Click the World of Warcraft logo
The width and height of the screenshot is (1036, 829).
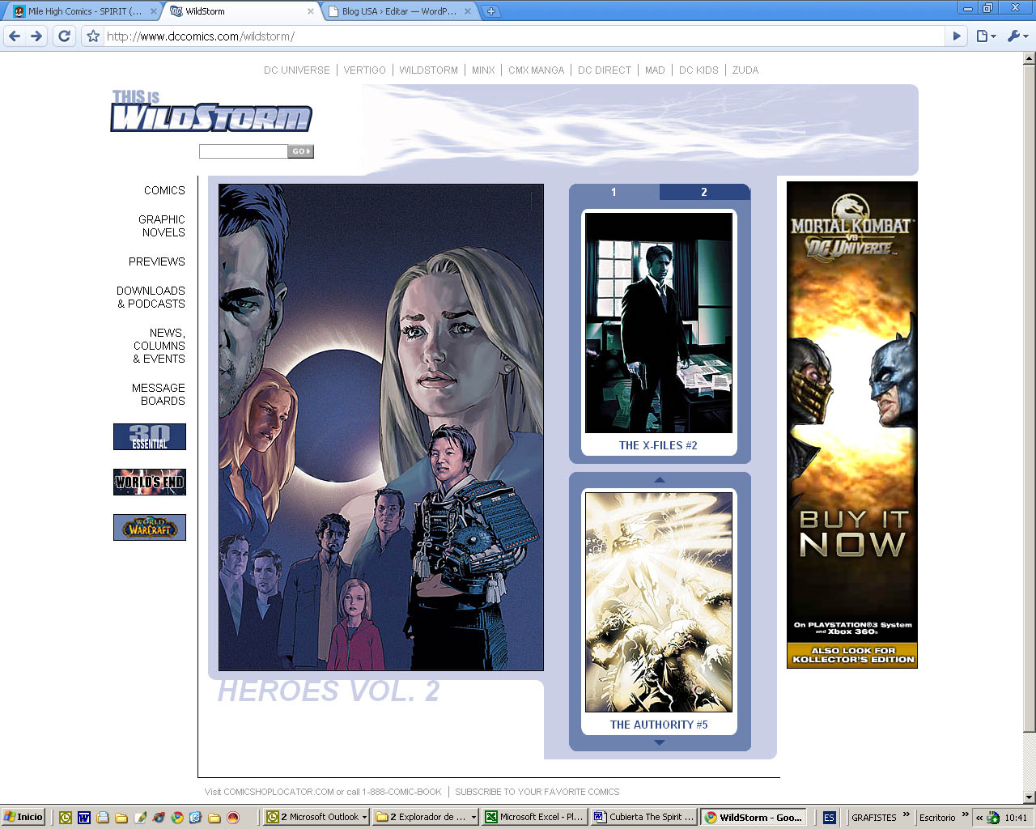pyautogui.click(x=150, y=527)
